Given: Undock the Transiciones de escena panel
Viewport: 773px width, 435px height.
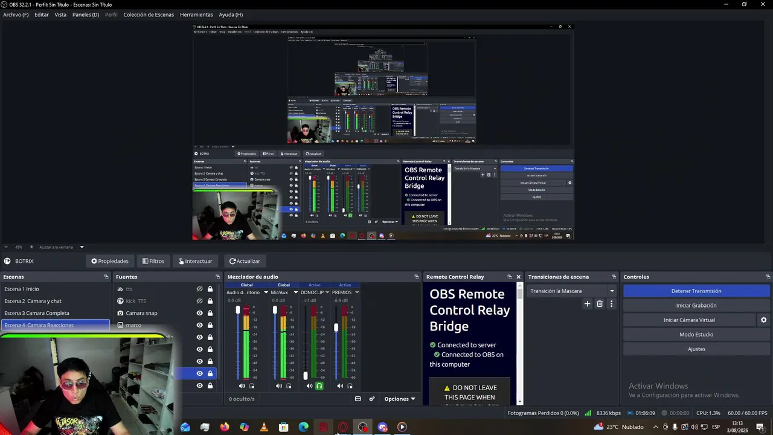Looking at the screenshot, I should pyautogui.click(x=614, y=277).
